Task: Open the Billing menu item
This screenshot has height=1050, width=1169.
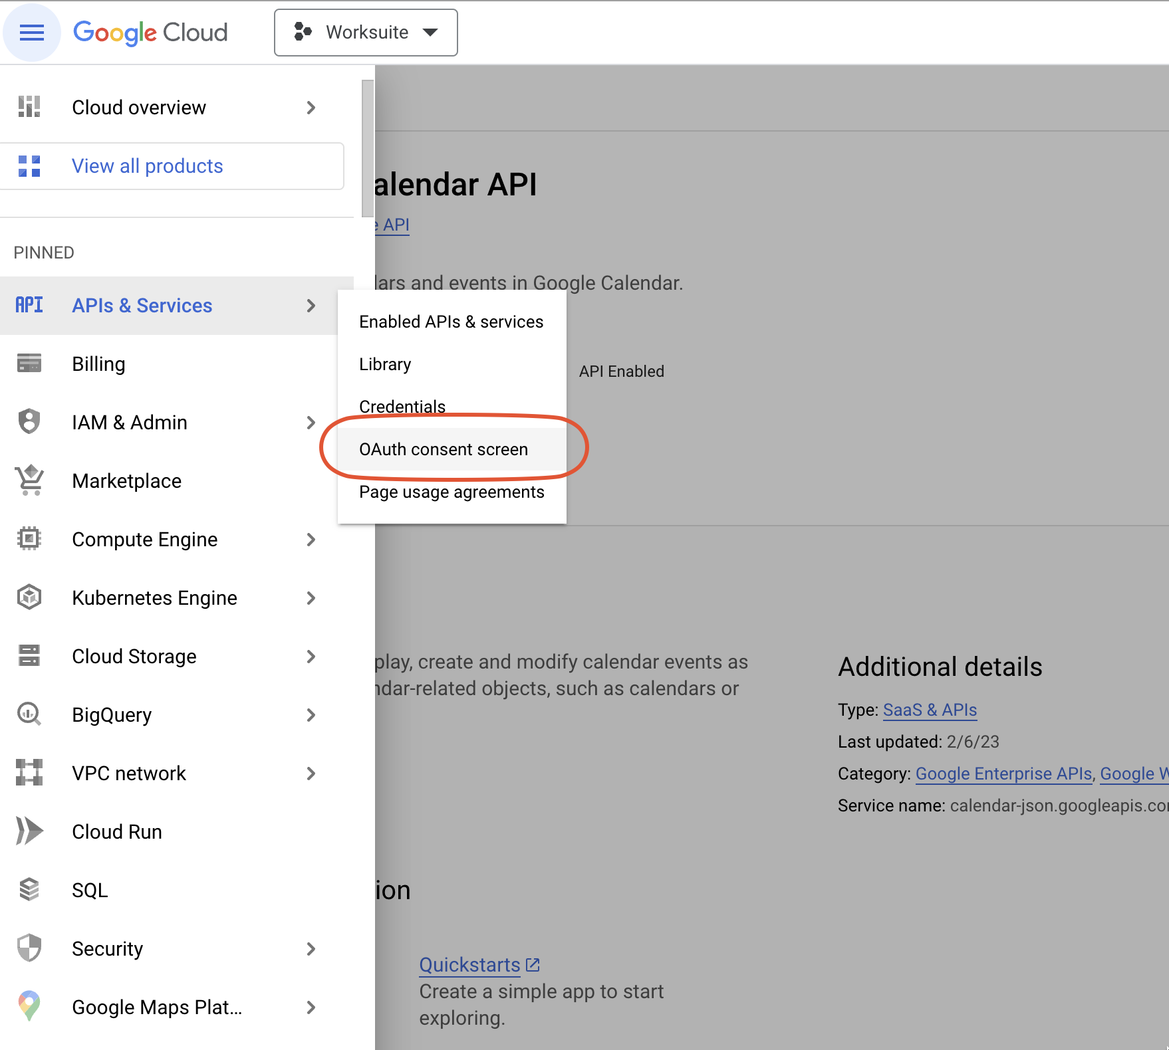Action: tap(177, 364)
